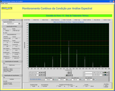Switch to the Análise Tendência tab
Viewport: 115px width, 91px height.
[x=87, y=20]
